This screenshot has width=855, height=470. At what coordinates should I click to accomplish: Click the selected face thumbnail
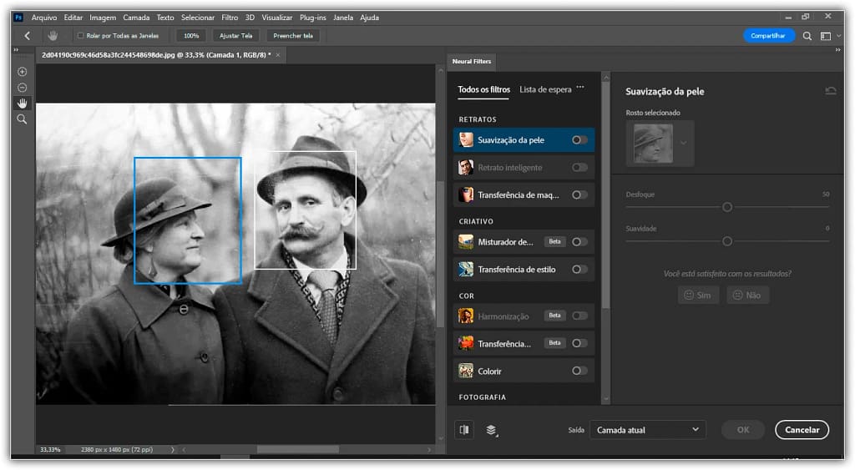(x=653, y=144)
